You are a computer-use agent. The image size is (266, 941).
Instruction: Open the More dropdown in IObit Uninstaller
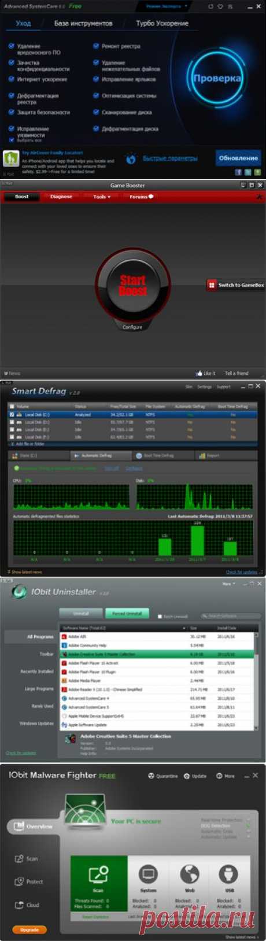click(228, 584)
